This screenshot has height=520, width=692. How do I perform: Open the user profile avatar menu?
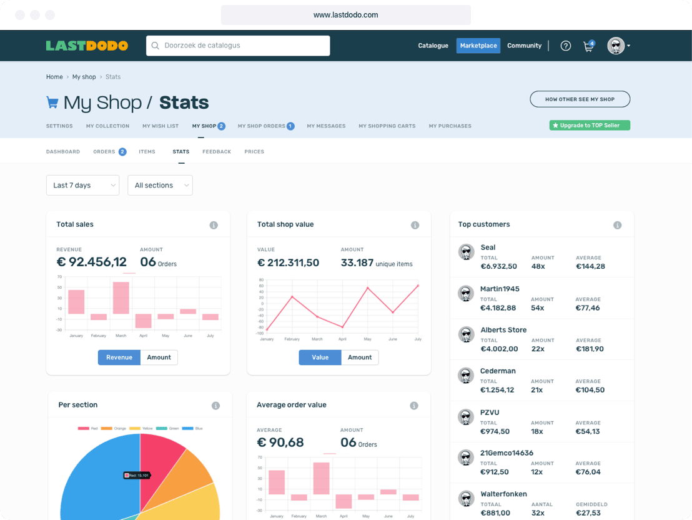point(618,46)
